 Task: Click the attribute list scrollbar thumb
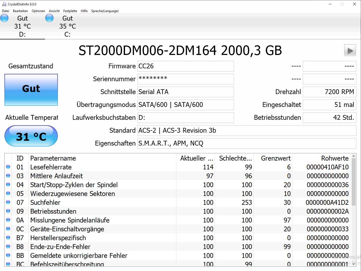353,182
